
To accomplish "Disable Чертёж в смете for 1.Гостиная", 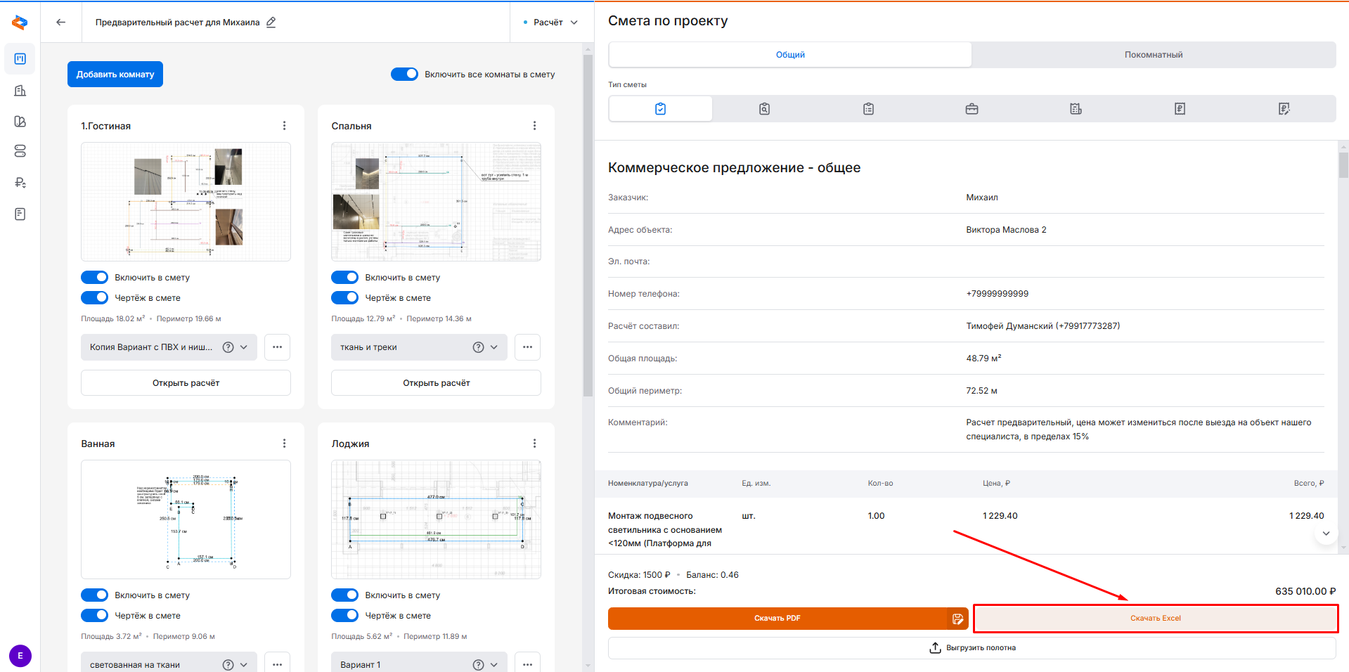I will pyautogui.click(x=95, y=298).
